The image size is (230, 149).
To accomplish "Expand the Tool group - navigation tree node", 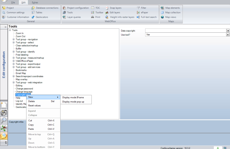I will [x=14, y=39].
